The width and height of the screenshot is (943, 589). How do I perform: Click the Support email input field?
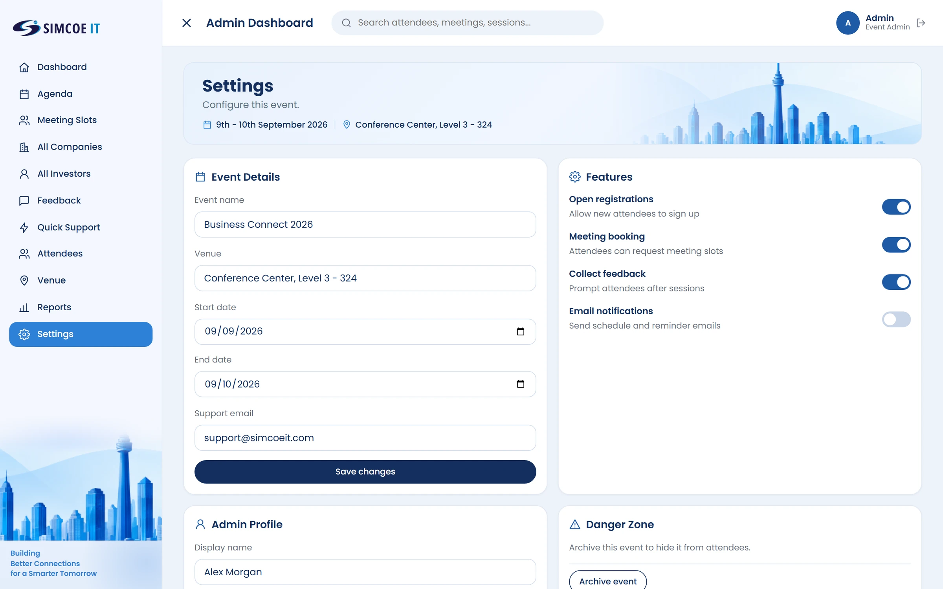pos(365,438)
